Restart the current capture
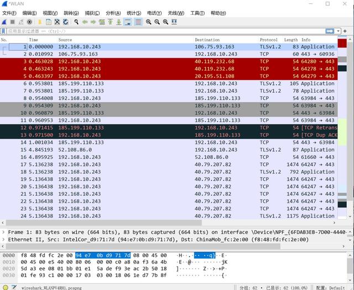Image resolution: width=354 pixels, height=290 pixels. 21,22
